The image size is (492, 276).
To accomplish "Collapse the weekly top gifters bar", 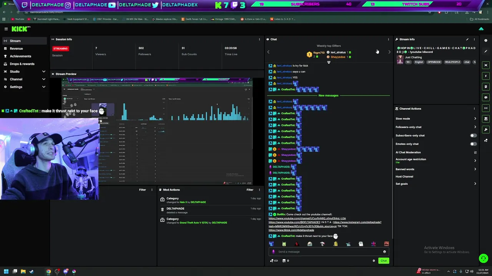I will click(x=329, y=62).
